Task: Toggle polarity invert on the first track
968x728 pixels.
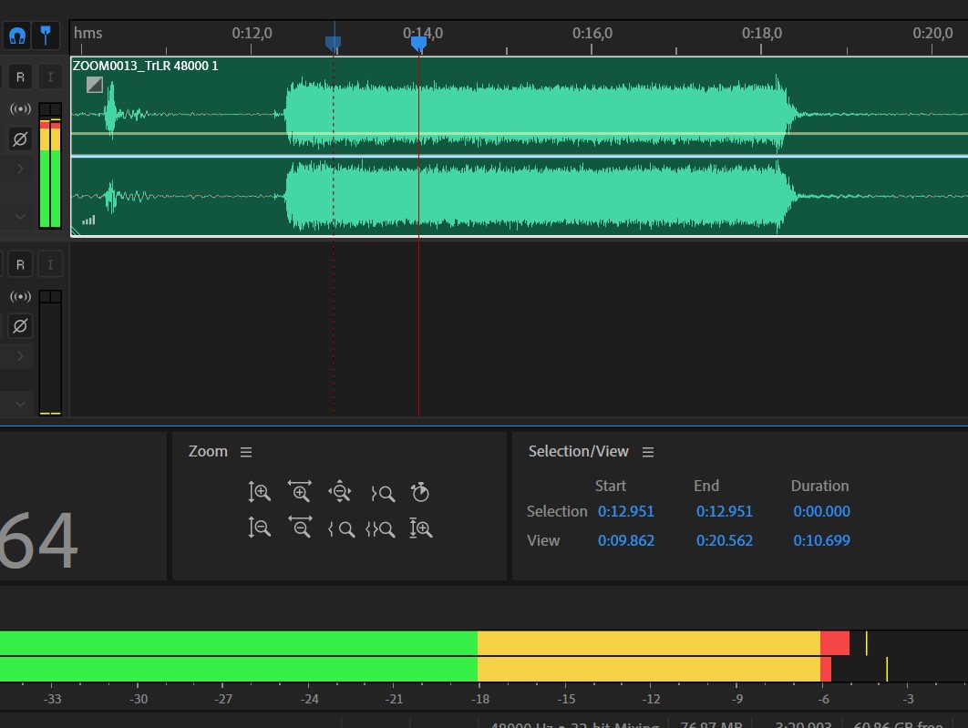Action: pyautogui.click(x=20, y=139)
